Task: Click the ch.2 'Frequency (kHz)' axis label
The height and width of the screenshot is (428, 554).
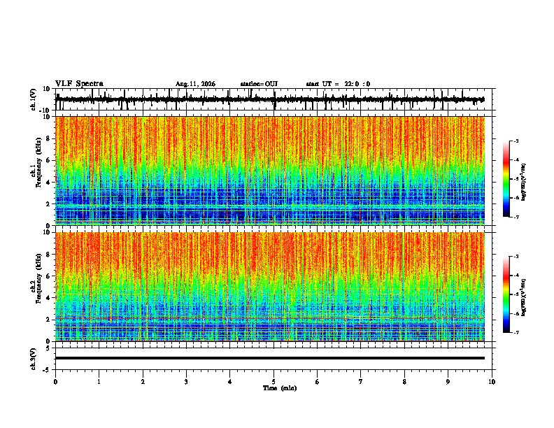Action: (38, 278)
